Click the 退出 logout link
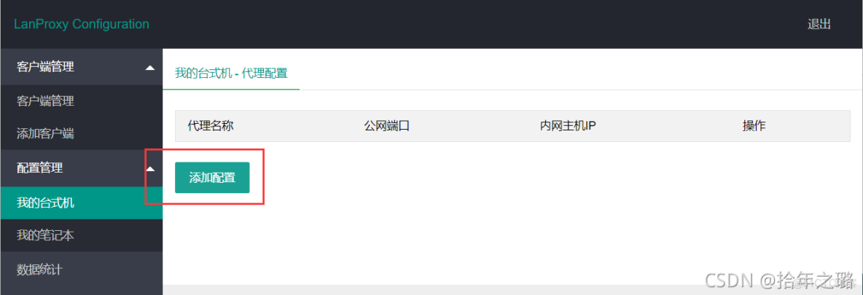This screenshot has height=295, width=863. click(x=819, y=24)
